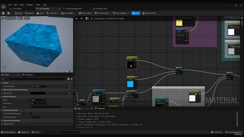
Task: Click the Unreal Engine logo icon
Action: tap(3, 7)
